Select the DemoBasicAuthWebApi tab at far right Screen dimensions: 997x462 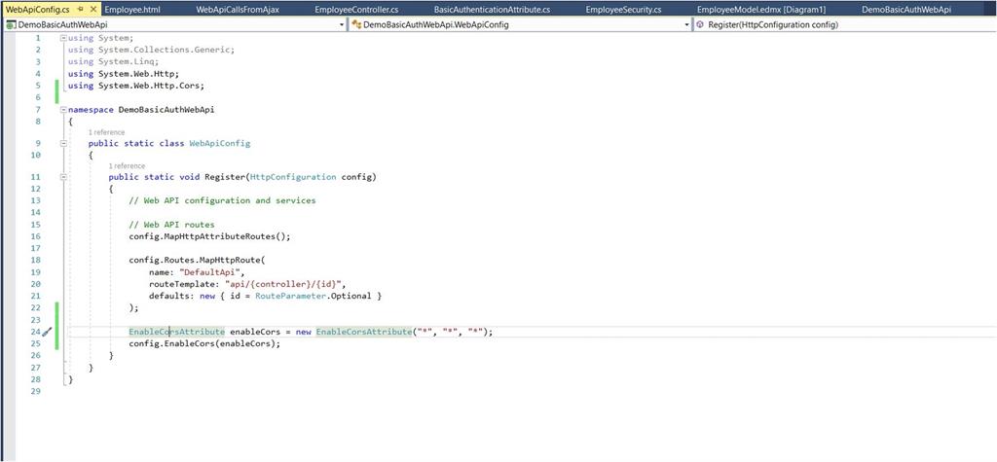(x=906, y=10)
